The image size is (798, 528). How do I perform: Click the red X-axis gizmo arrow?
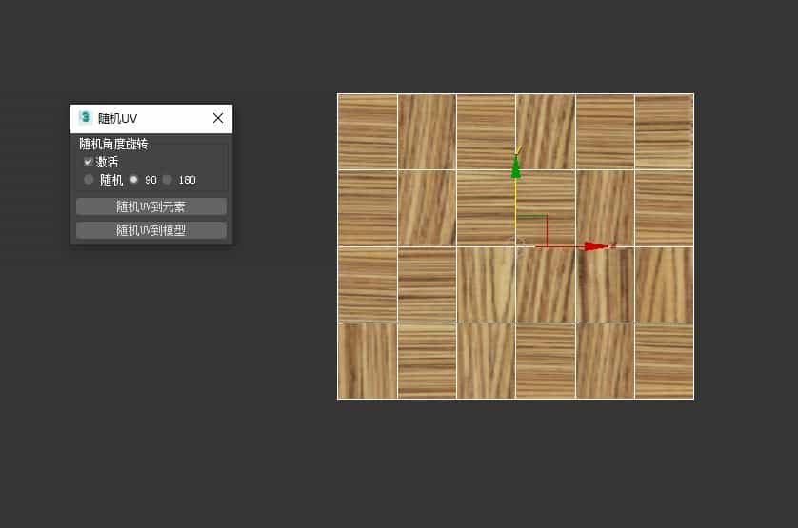click(x=596, y=246)
